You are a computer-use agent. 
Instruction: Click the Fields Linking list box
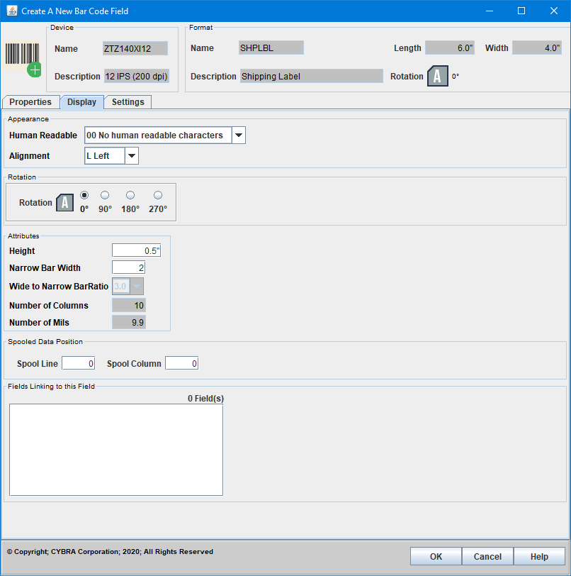point(116,450)
